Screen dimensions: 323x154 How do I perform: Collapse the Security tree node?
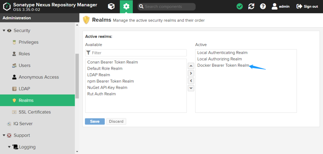4,31
